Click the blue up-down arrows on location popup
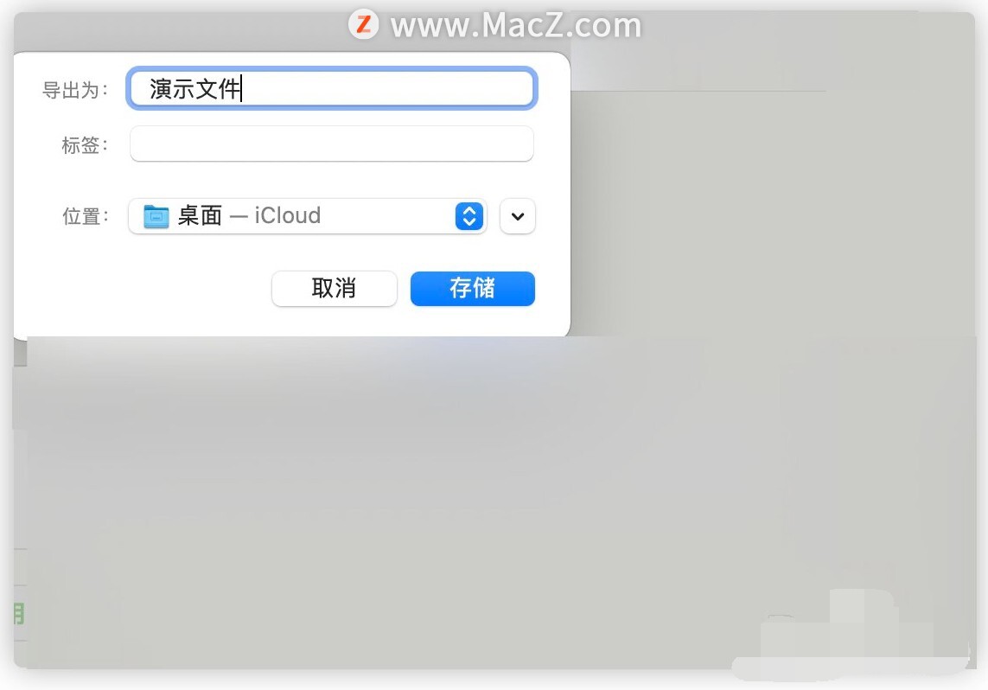The width and height of the screenshot is (988, 690). click(469, 216)
